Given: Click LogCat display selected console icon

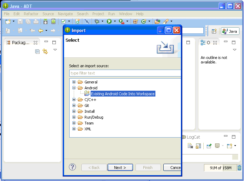Looking at the screenshot, I should (217, 146).
